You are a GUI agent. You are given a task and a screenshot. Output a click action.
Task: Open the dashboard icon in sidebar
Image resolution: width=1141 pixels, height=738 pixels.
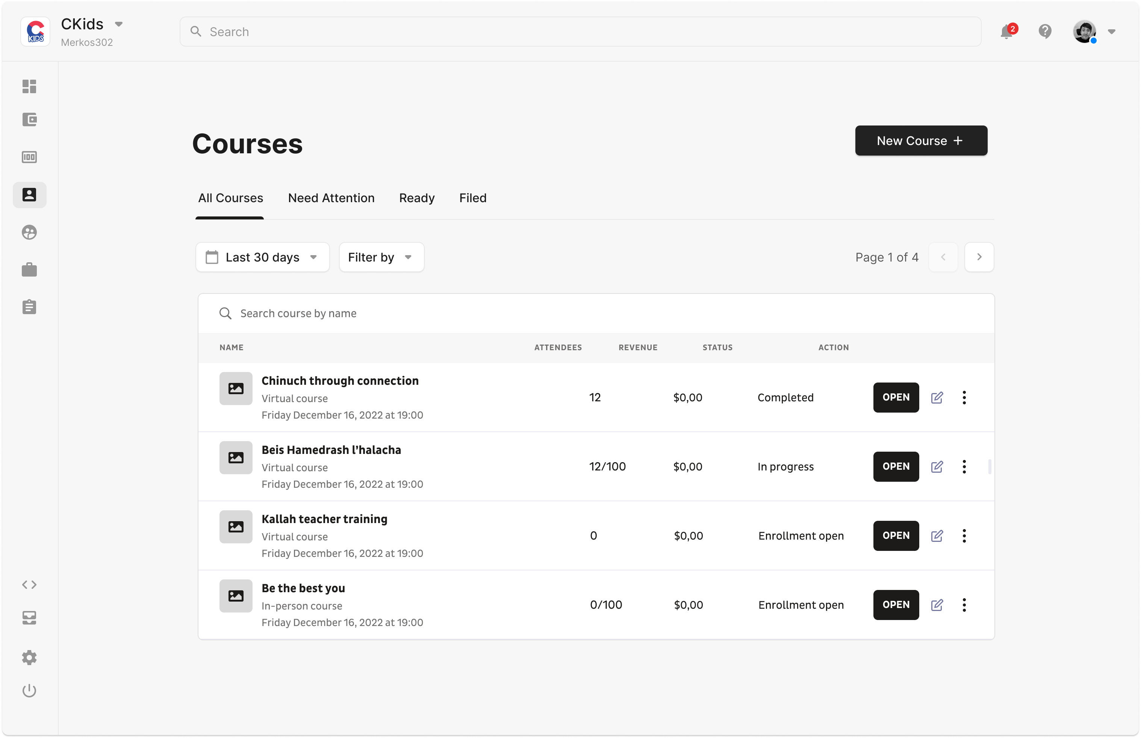(29, 86)
